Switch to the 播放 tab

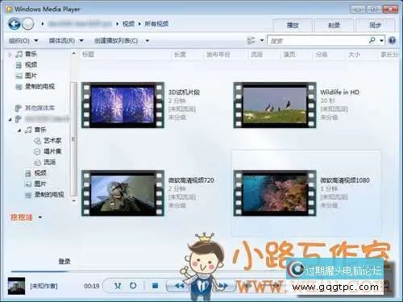[x=293, y=26]
